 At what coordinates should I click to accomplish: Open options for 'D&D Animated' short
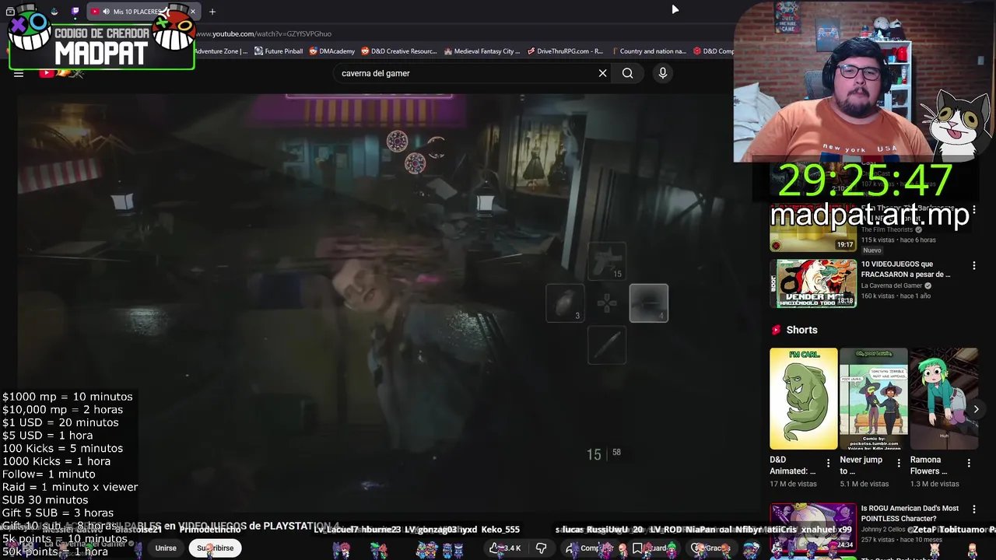(x=828, y=463)
